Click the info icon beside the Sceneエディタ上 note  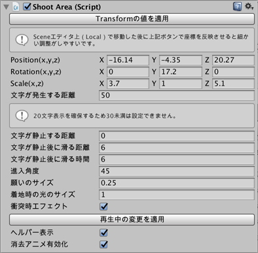point(22,40)
